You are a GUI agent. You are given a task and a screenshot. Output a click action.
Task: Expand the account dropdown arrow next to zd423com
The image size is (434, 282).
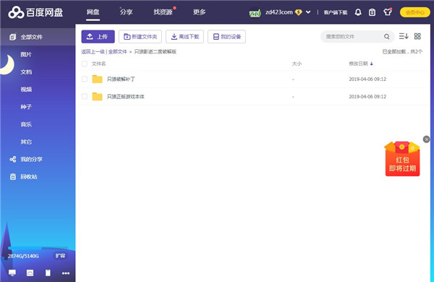tap(308, 12)
